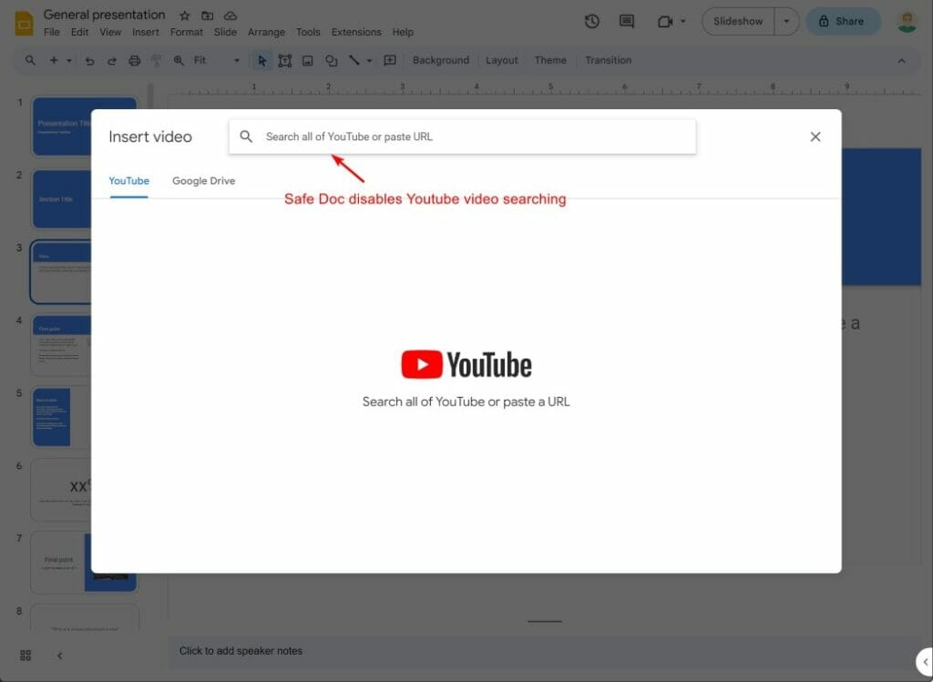Open the comment history icon
This screenshot has height=682, width=933.
pos(626,21)
